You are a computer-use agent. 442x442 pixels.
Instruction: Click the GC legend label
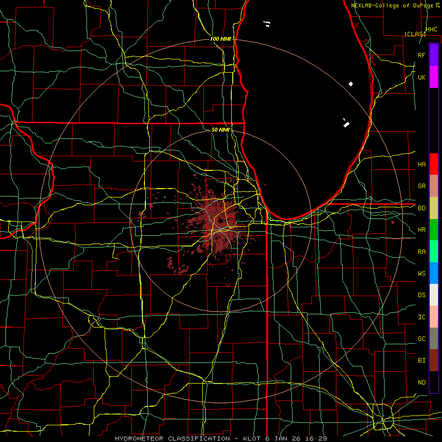coord(422,339)
